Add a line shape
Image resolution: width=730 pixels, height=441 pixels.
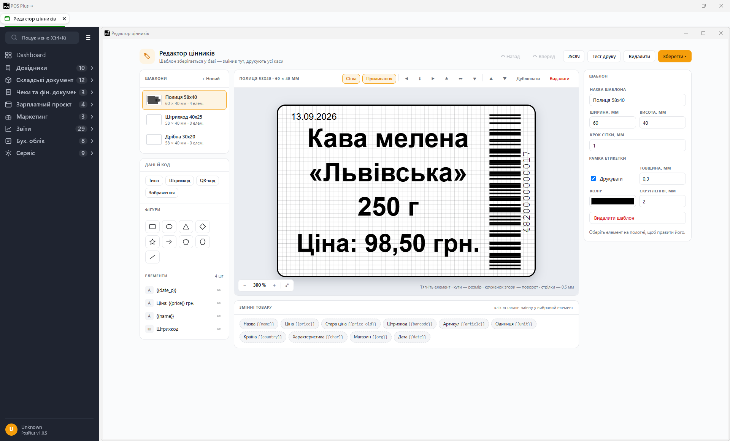pos(152,257)
